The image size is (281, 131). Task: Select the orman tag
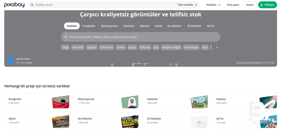click(x=121, y=48)
